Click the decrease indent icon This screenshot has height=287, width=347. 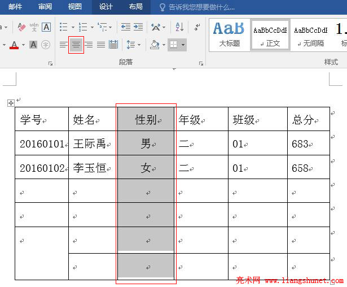click(x=125, y=27)
